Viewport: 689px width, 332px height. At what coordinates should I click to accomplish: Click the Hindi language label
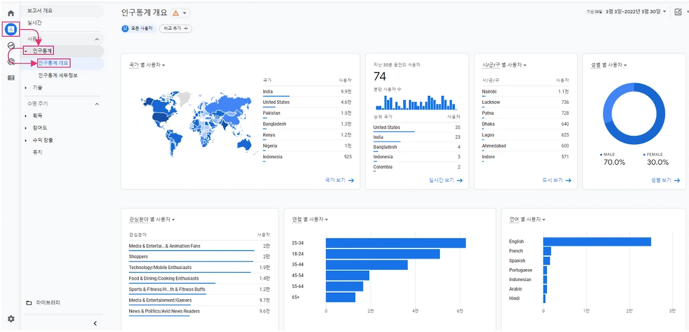[515, 298]
